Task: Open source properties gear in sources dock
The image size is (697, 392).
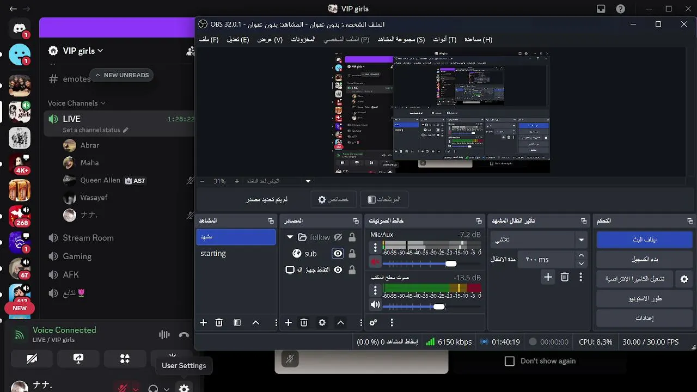Action: pos(322,323)
